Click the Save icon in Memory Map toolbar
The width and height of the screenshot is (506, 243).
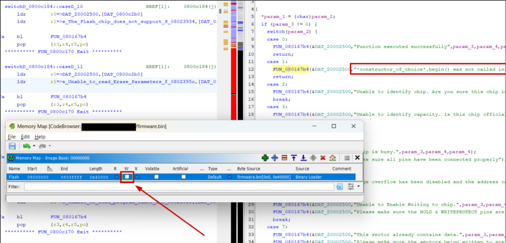(12, 146)
